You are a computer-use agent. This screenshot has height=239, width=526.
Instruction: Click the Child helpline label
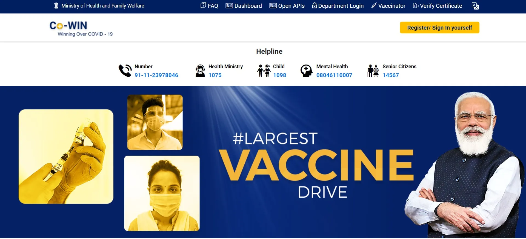click(x=279, y=66)
